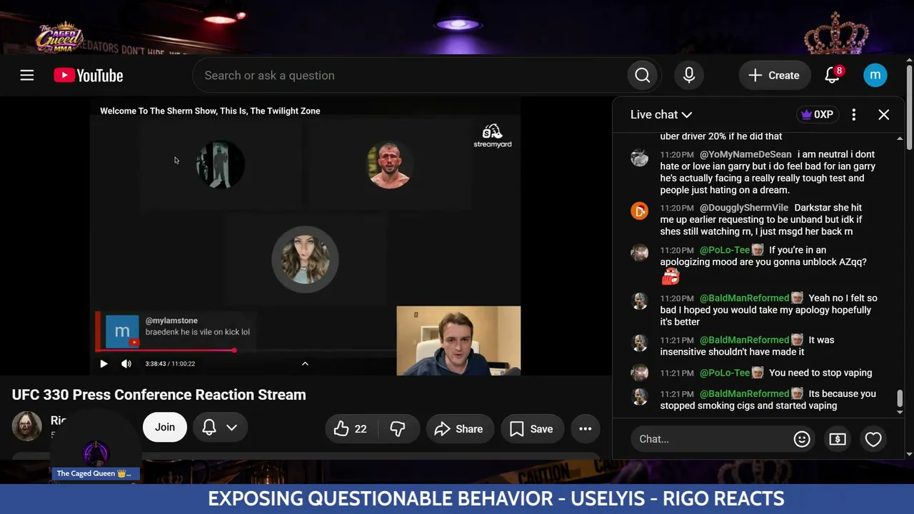The image size is (914, 514).
Task: Open the YouTube guide hamburger menu
Action: click(x=27, y=76)
